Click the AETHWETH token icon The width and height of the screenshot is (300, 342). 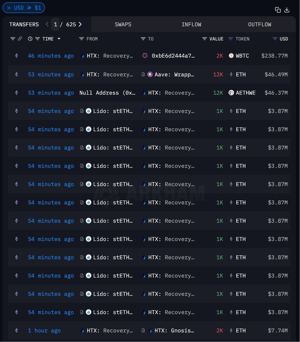point(231,93)
